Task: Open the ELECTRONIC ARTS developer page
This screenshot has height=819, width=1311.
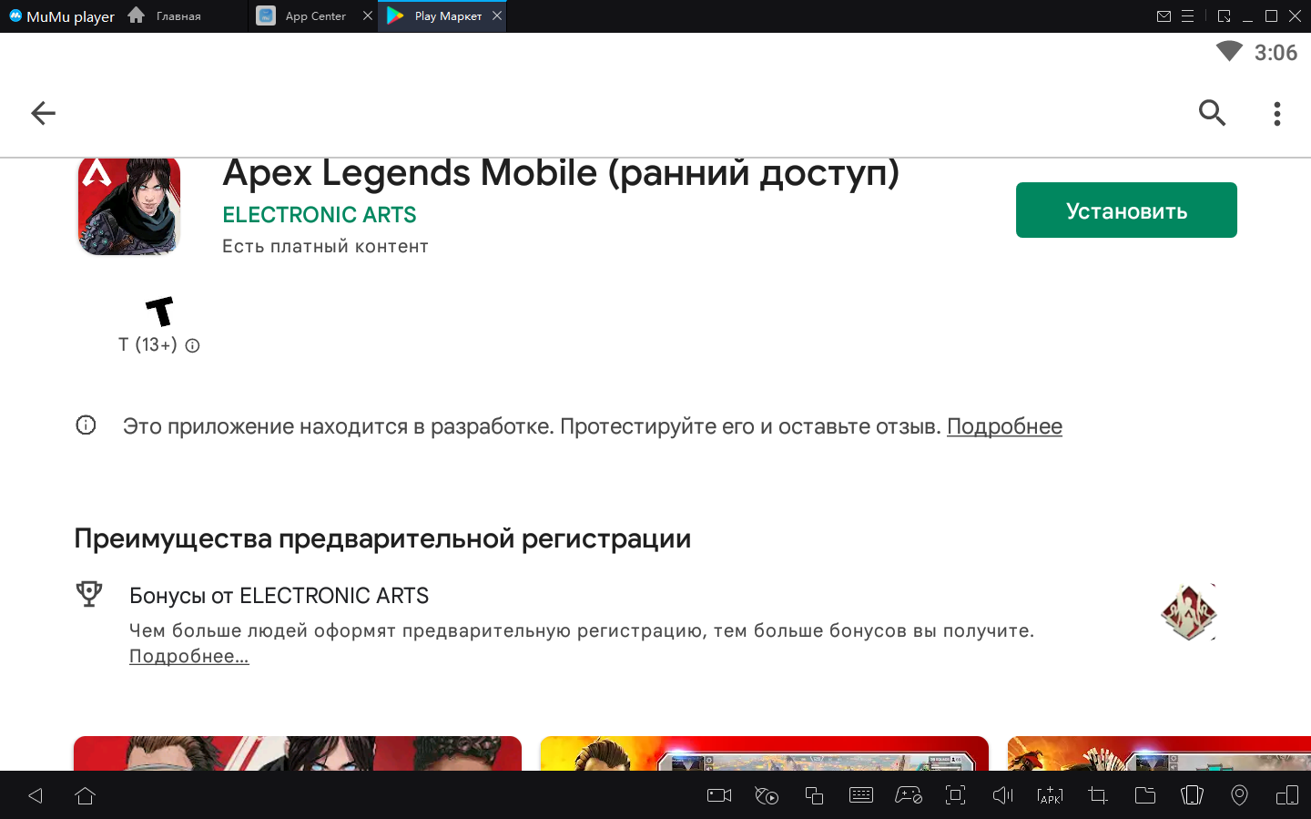Action: pyautogui.click(x=319, y=215)
